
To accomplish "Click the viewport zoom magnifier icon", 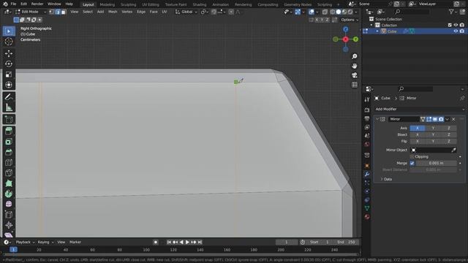I will pyautogui.click(x=354, y=56).
